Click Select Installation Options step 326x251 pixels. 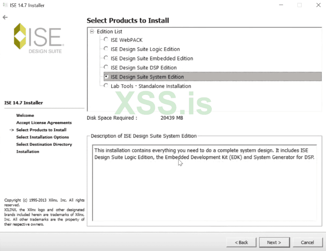[x=43, y=137]
